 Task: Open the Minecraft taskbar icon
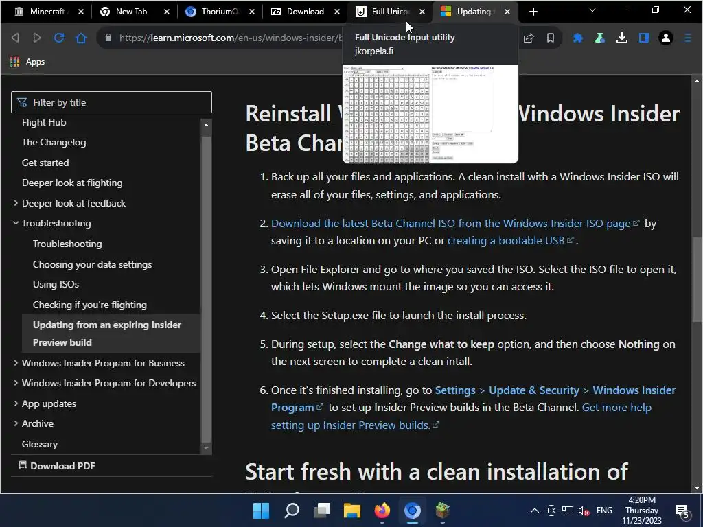[443, 511]
